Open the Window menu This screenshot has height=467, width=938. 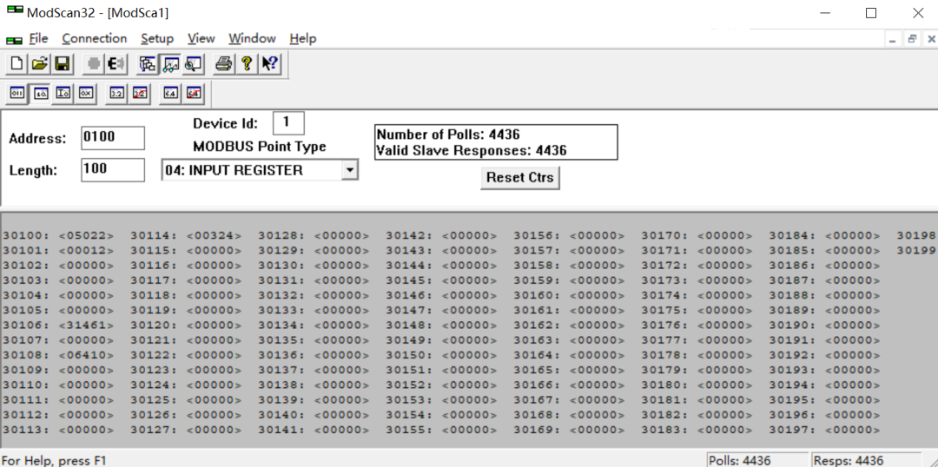click(x=252, y=39)
